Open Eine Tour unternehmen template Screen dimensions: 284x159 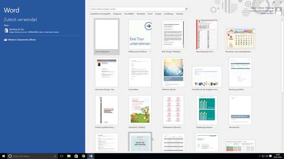[x=140, y=34]
